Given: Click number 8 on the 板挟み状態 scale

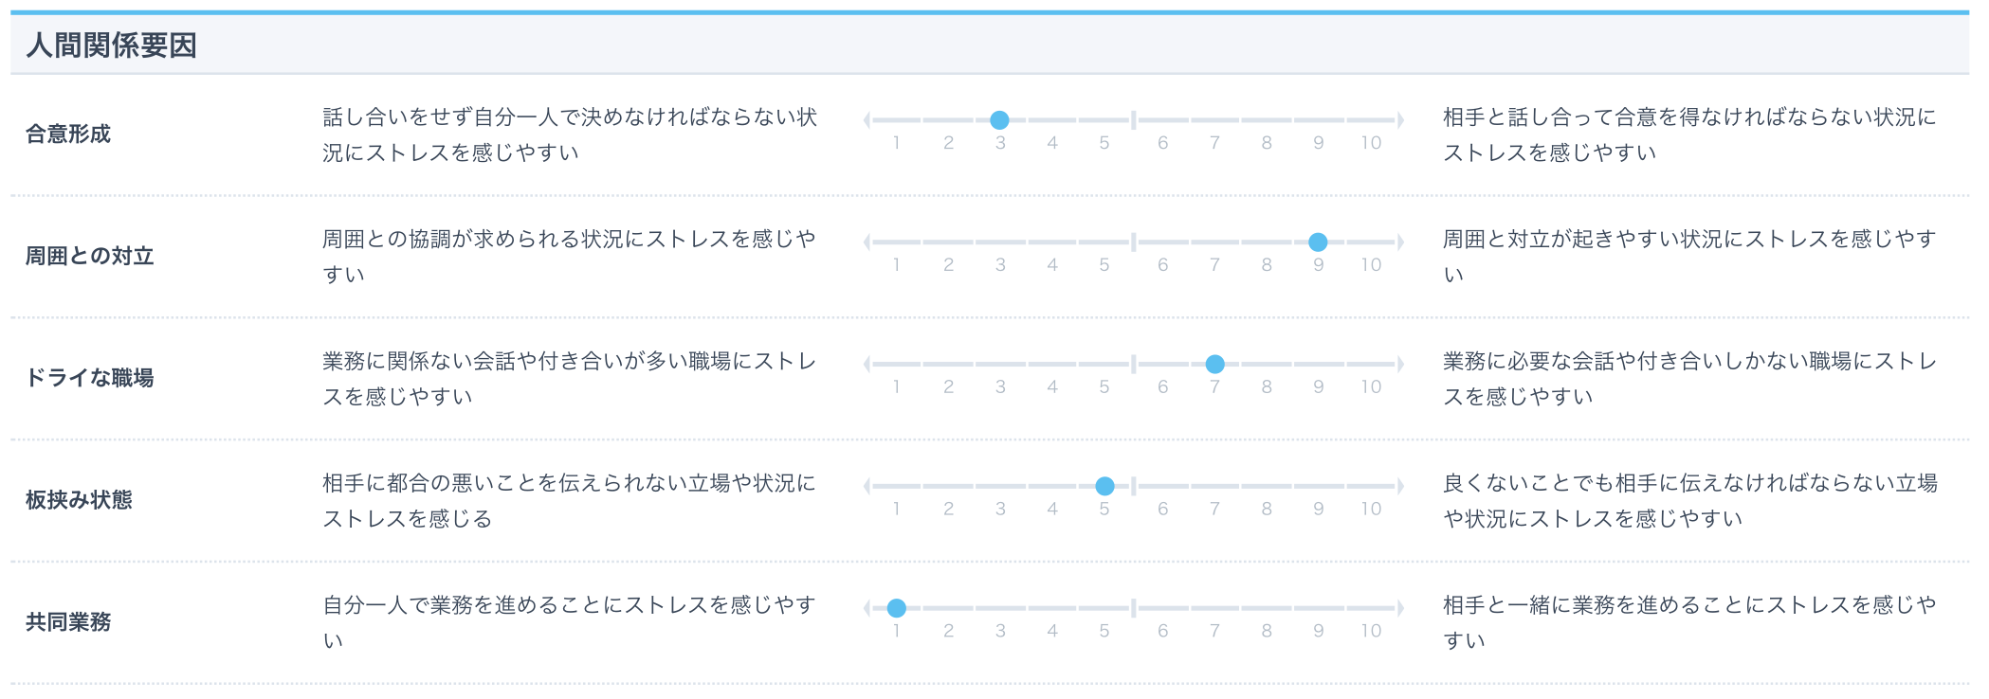Looking at the screenshot, I should click(x=1267, y=510).
